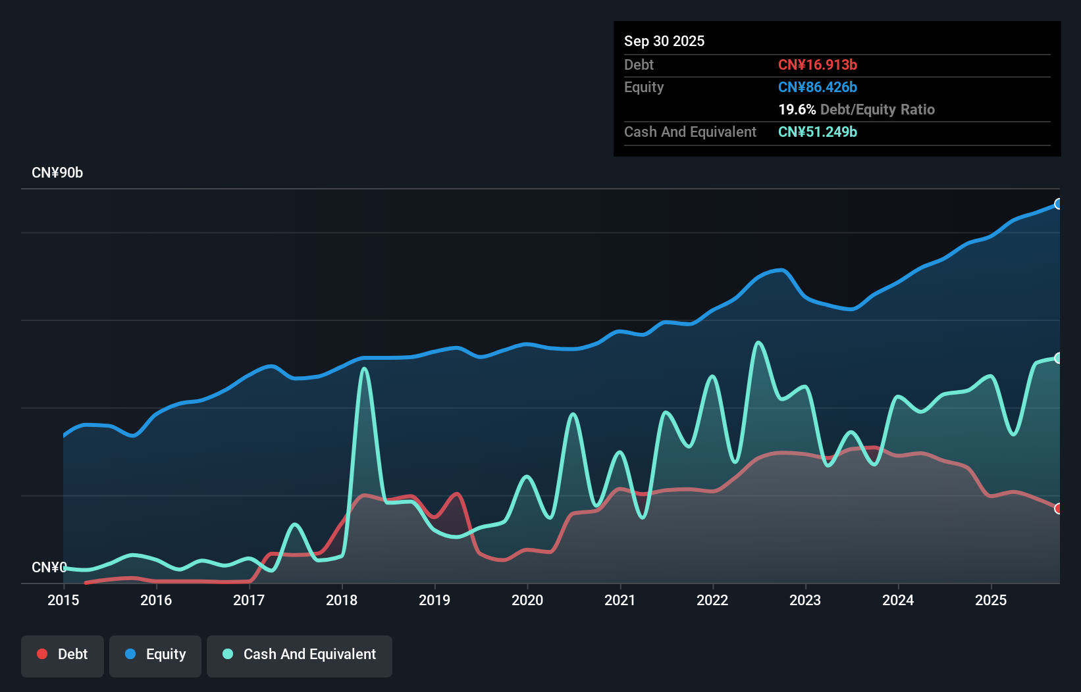
Task: Select the Cash And Equivalent endpoint marker
Action: (1058, 358)
